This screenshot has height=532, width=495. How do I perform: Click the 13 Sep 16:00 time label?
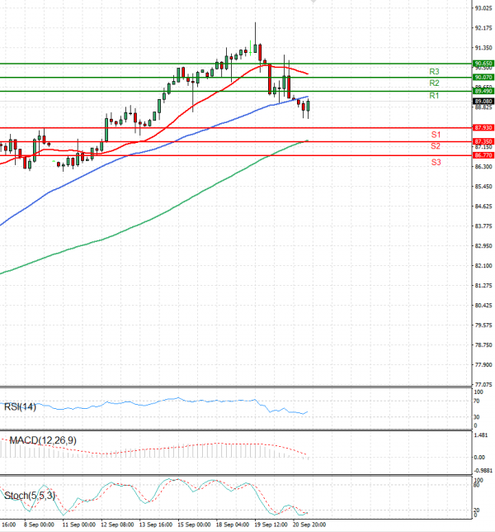click(x=156, y=525)
